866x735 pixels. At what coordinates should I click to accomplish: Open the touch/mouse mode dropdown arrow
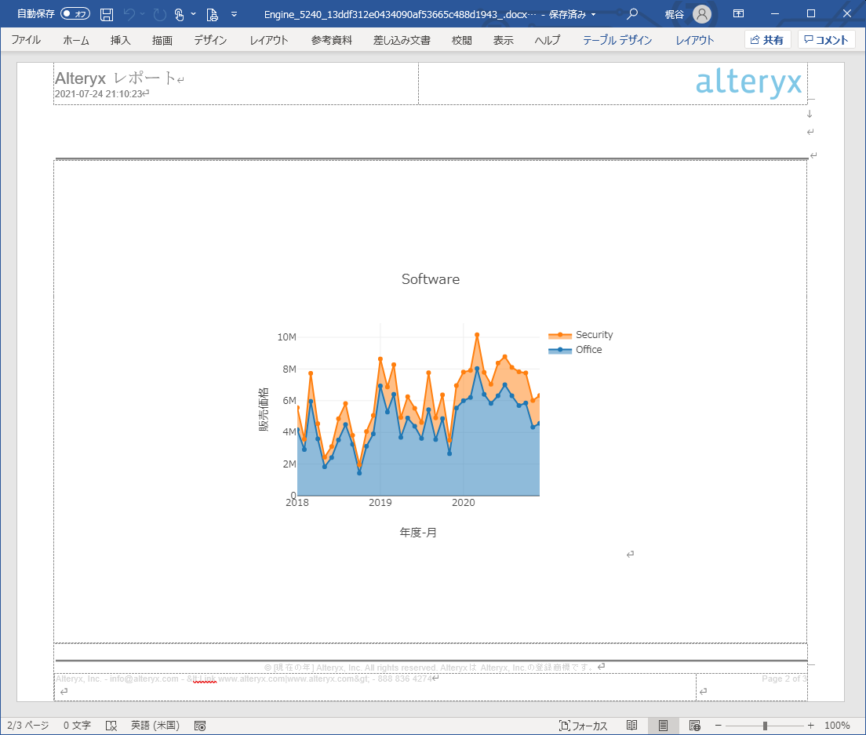[x=192, y=14]
